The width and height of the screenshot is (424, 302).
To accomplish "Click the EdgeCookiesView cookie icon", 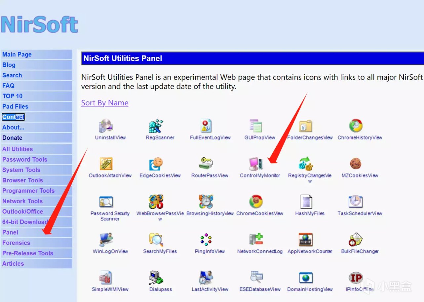I will 156,164.
